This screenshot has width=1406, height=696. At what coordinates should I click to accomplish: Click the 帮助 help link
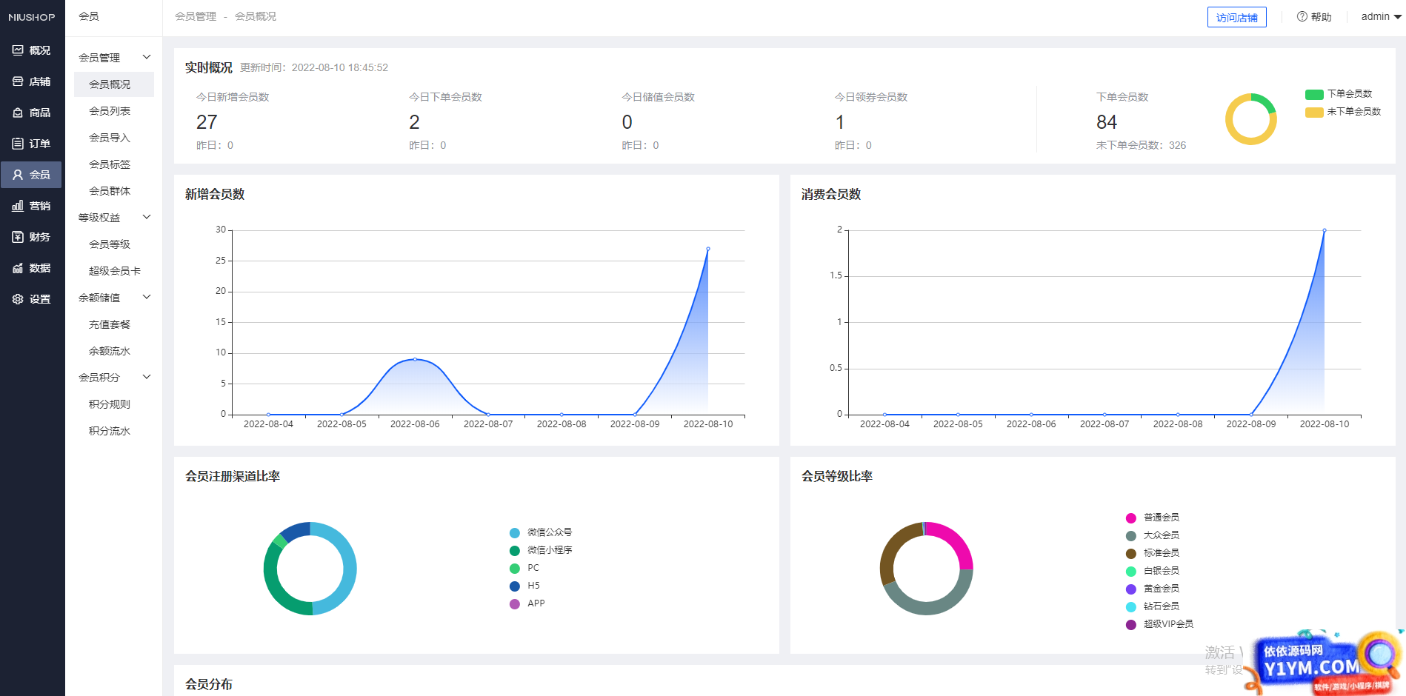click(1321, 17)
